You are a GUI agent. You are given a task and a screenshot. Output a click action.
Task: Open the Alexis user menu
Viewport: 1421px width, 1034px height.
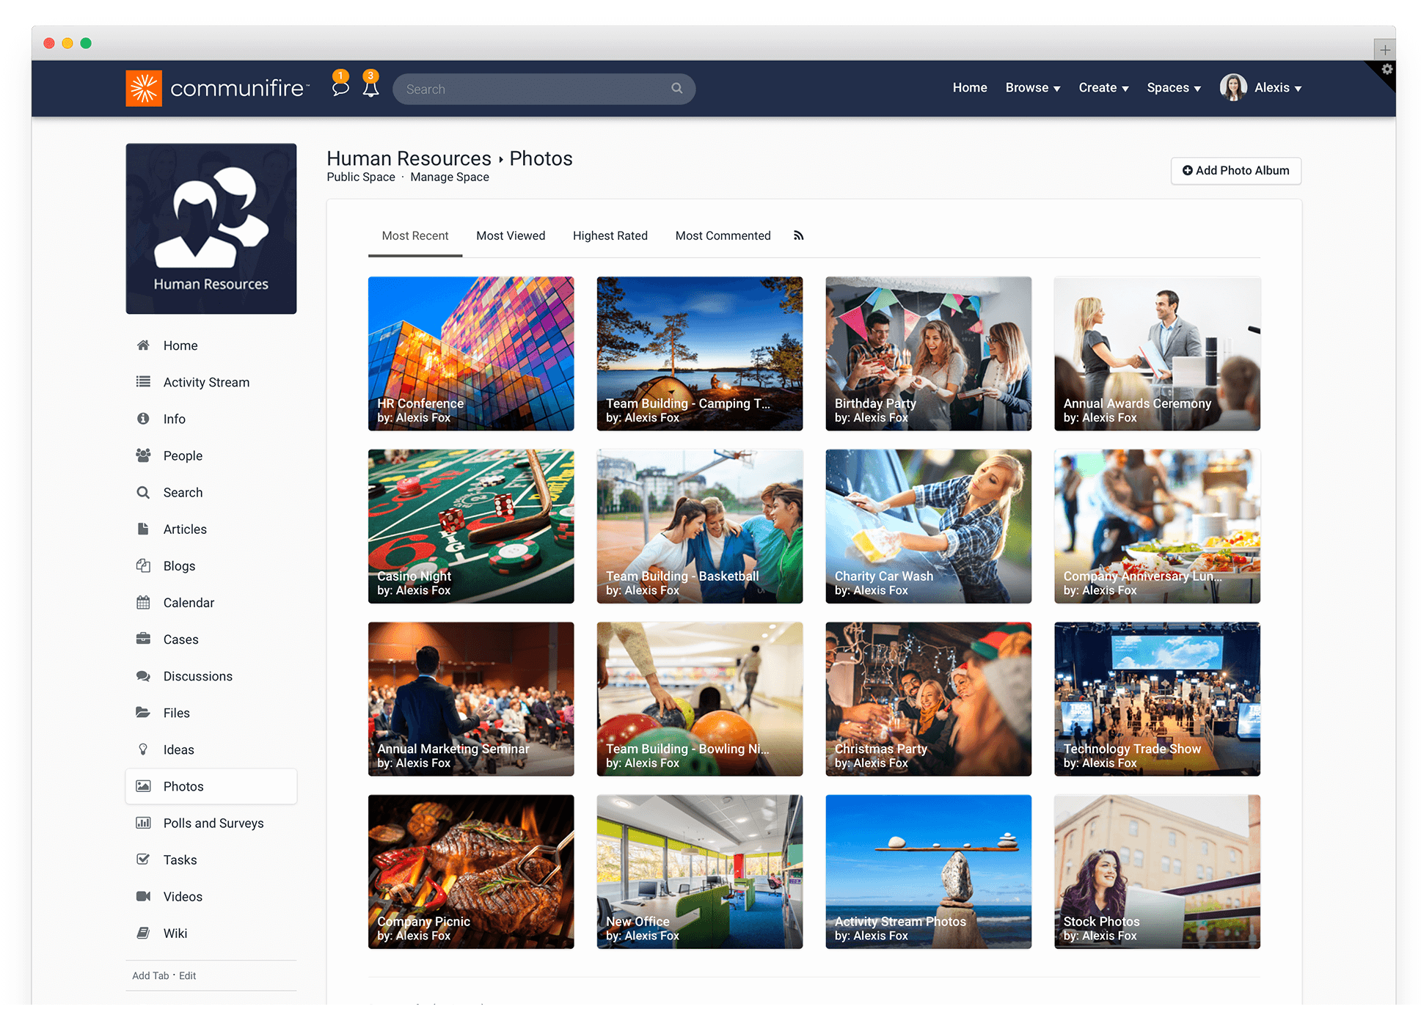pyautogui.click(x=1270, y=88)
